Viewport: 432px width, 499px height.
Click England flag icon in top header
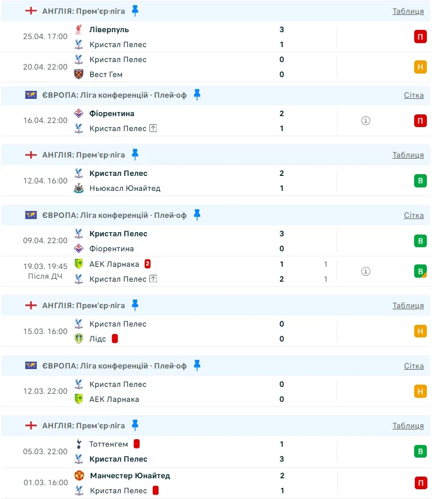pos(31,11)
